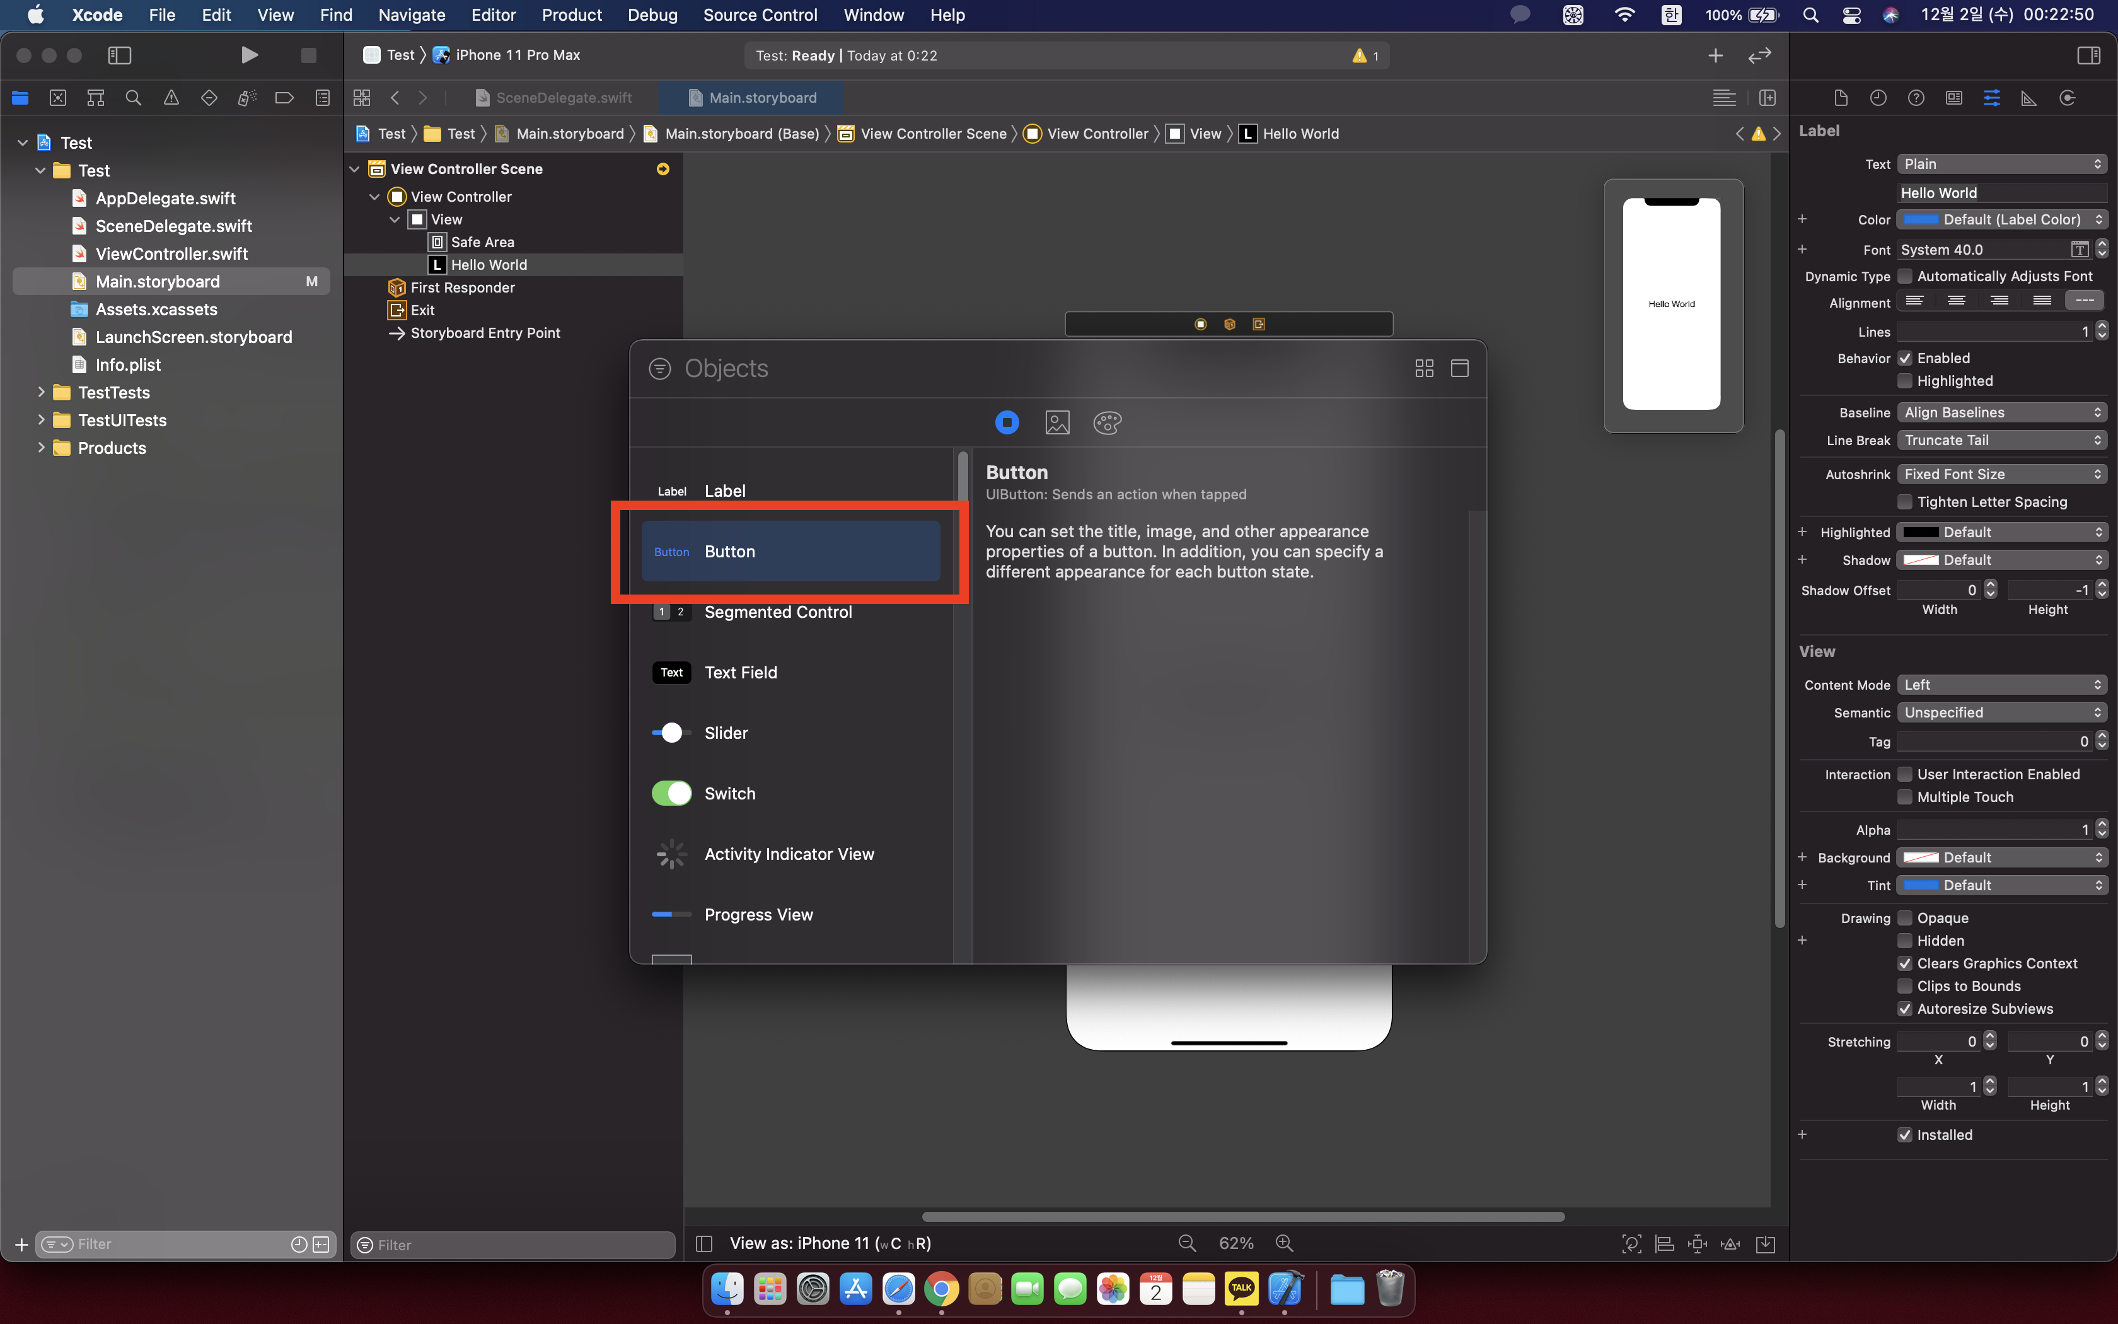2118x1324 pixels.
Task: Click center text alignment button
Action: (x=1956, y=301)
